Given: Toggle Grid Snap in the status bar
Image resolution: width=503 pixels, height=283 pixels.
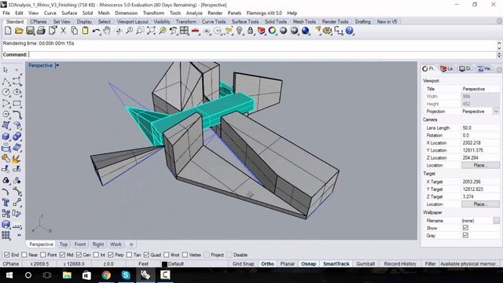Looking at the screenshot, I should (243, 264).
